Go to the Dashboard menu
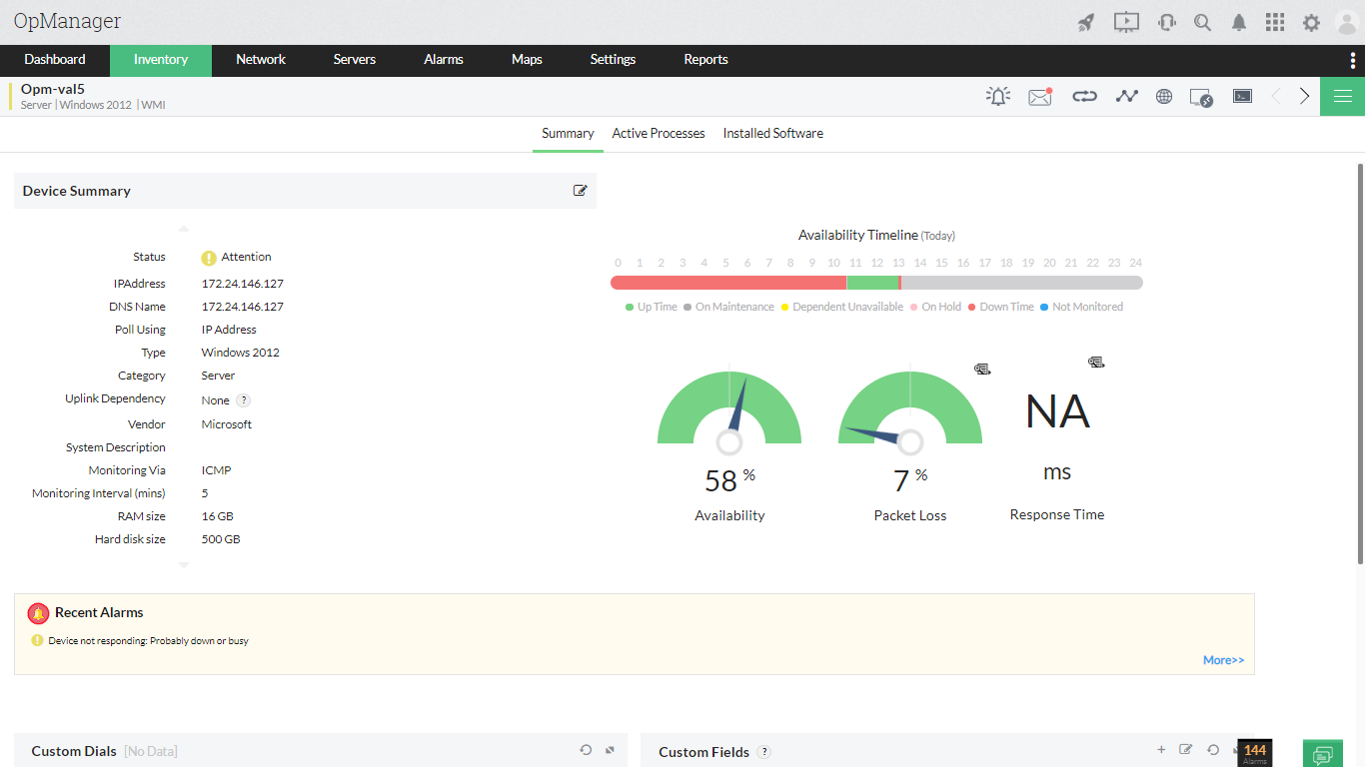The image size is (1365, 767). (x=55, y=60)
